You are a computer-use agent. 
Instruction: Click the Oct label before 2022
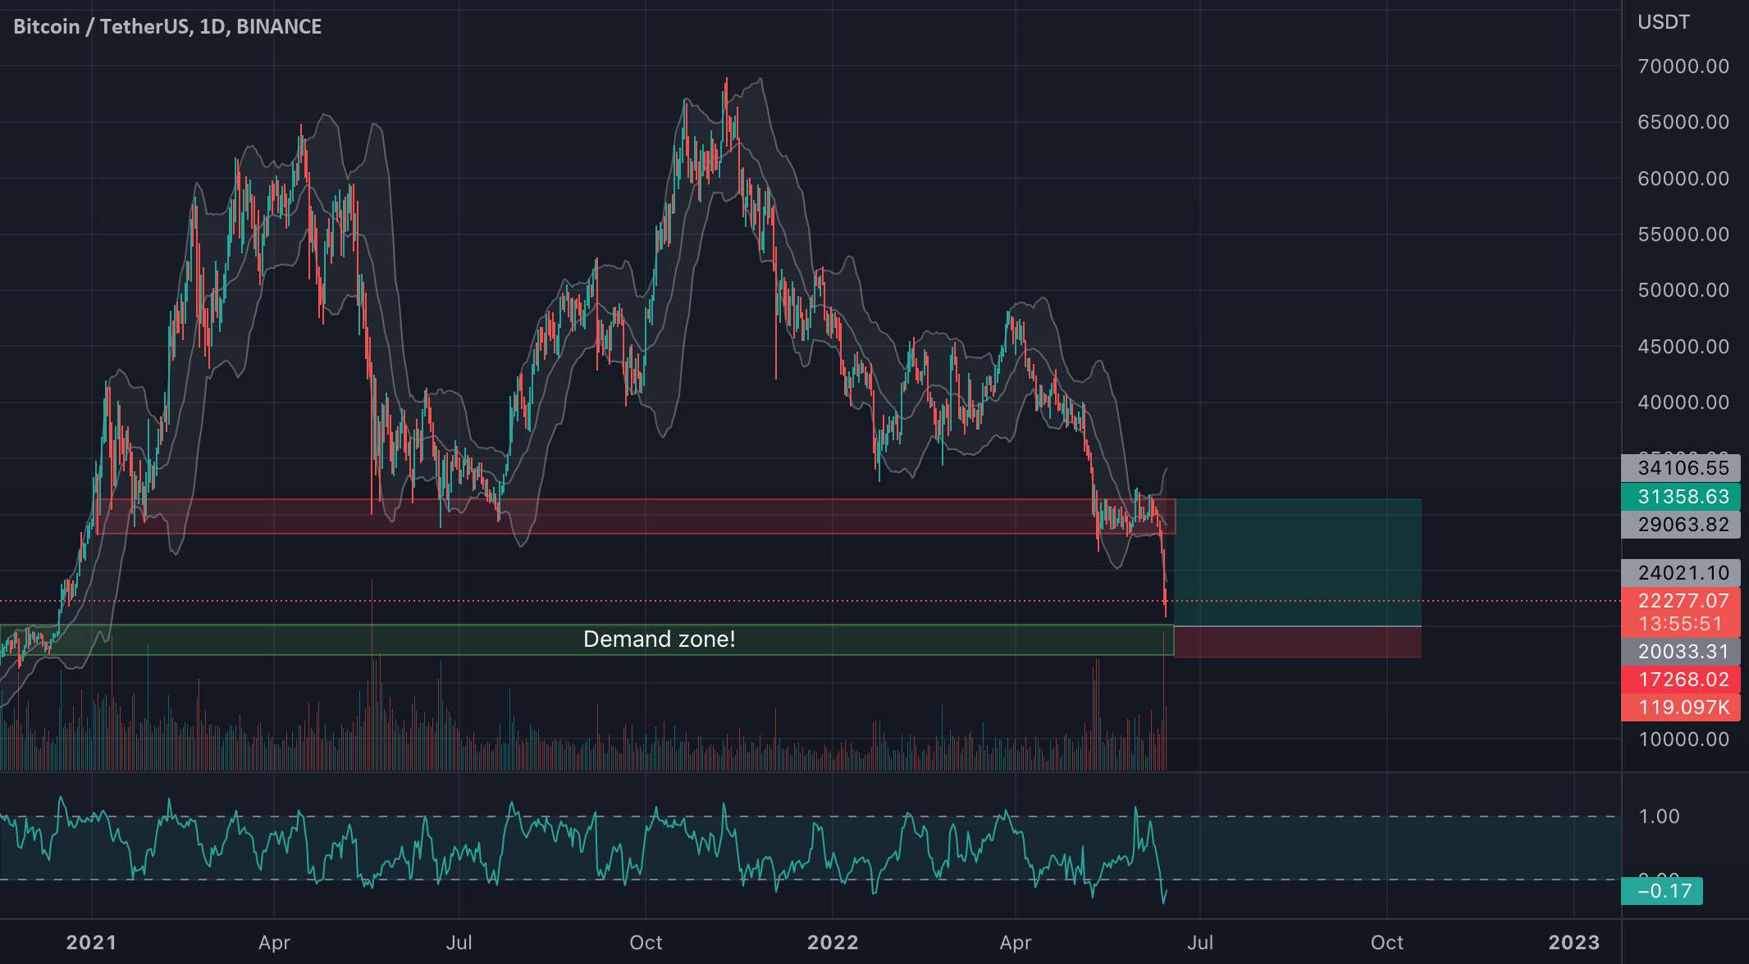click(x=646, y=943)
